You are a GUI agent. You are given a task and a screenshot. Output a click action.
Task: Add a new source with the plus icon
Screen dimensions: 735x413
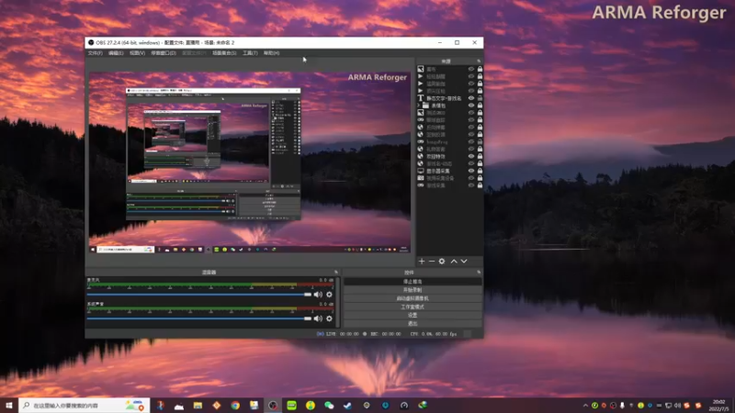tap(422, 262)
